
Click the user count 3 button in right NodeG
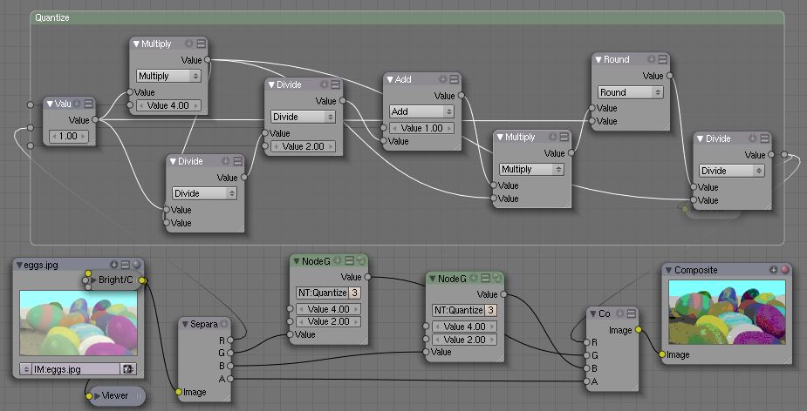pyautogui.click(x=490, y=310)
